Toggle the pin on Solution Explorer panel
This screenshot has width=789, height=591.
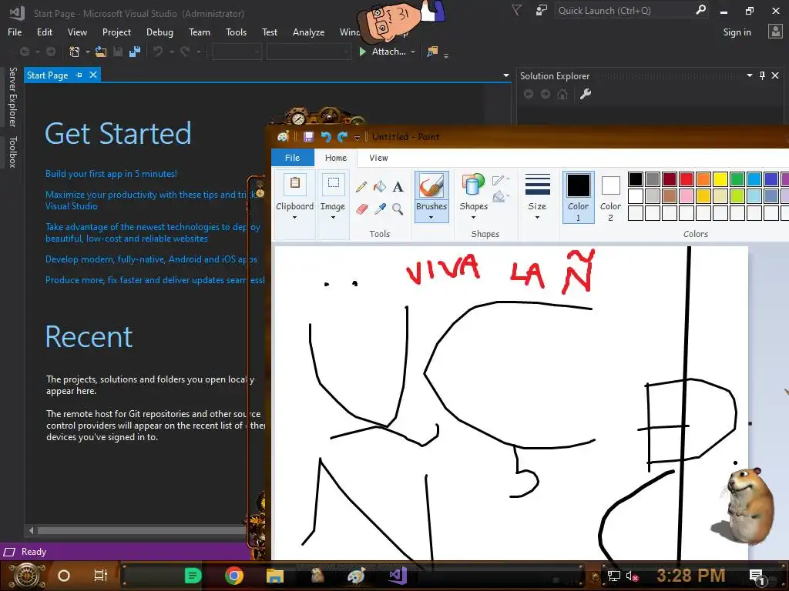click(762, 75)
